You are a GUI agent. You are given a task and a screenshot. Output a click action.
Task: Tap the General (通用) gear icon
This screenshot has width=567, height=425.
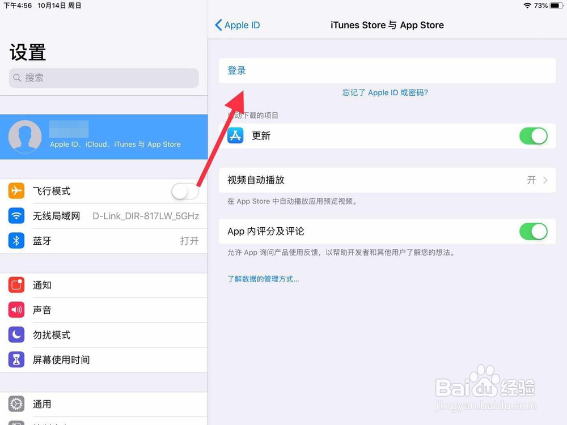point(16,403)
